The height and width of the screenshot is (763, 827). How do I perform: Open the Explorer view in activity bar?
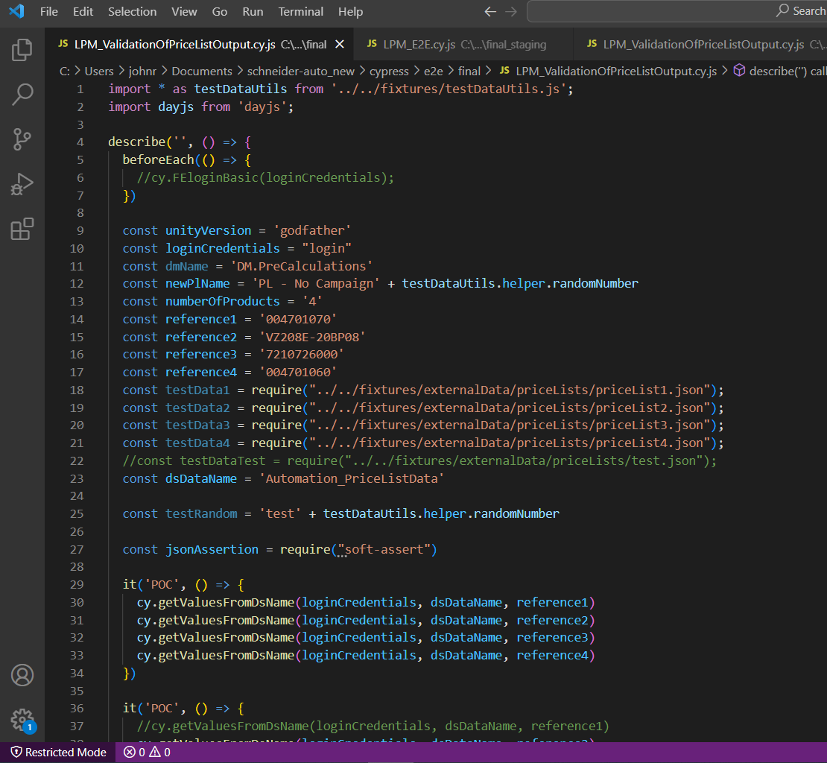pyautogui.click(x=22, y=50)
